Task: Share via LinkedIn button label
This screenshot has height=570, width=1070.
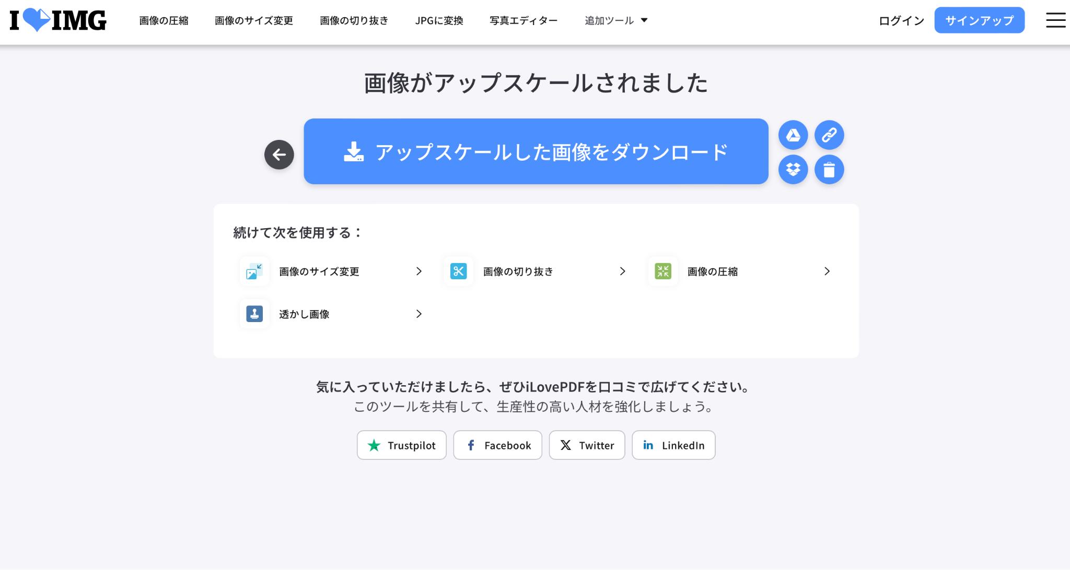Action: pyautogui.click(x=683, y=445)
